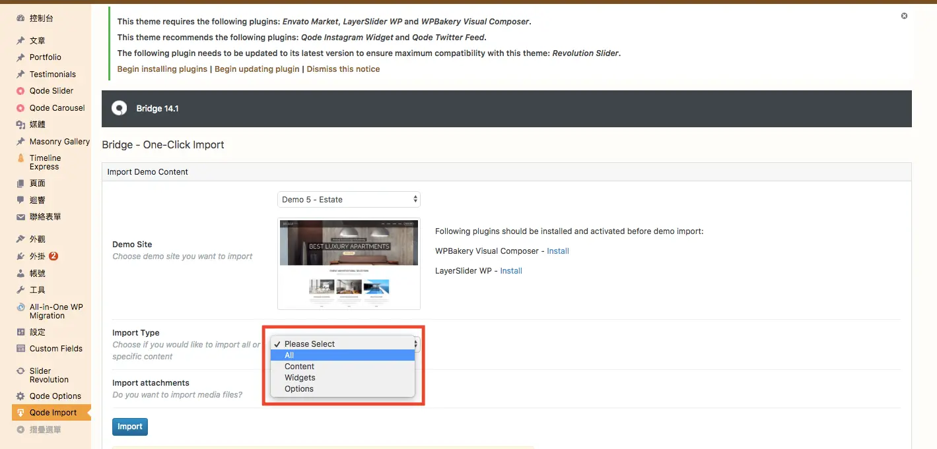The width and height of the screenshot is (937, 449).
Task: Dismiss the notice with the close icon
Action: coord(904,16)
